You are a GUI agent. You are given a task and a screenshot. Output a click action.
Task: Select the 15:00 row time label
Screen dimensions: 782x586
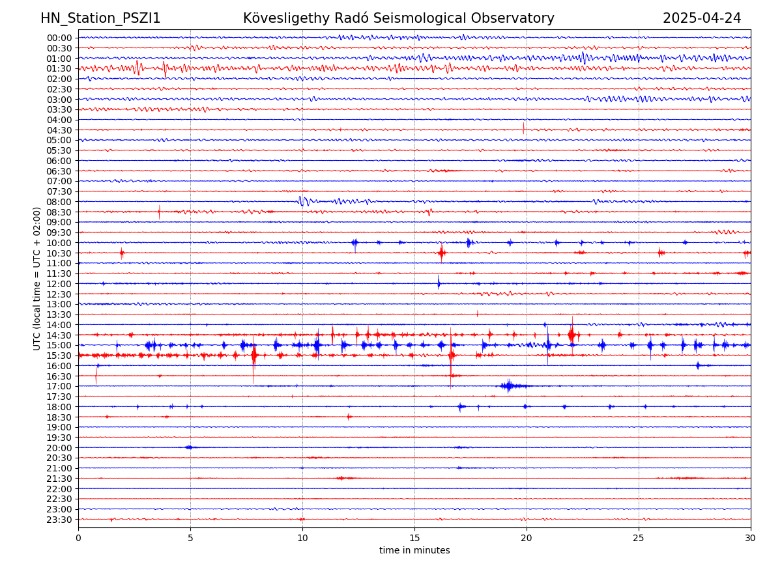point(59,345)
